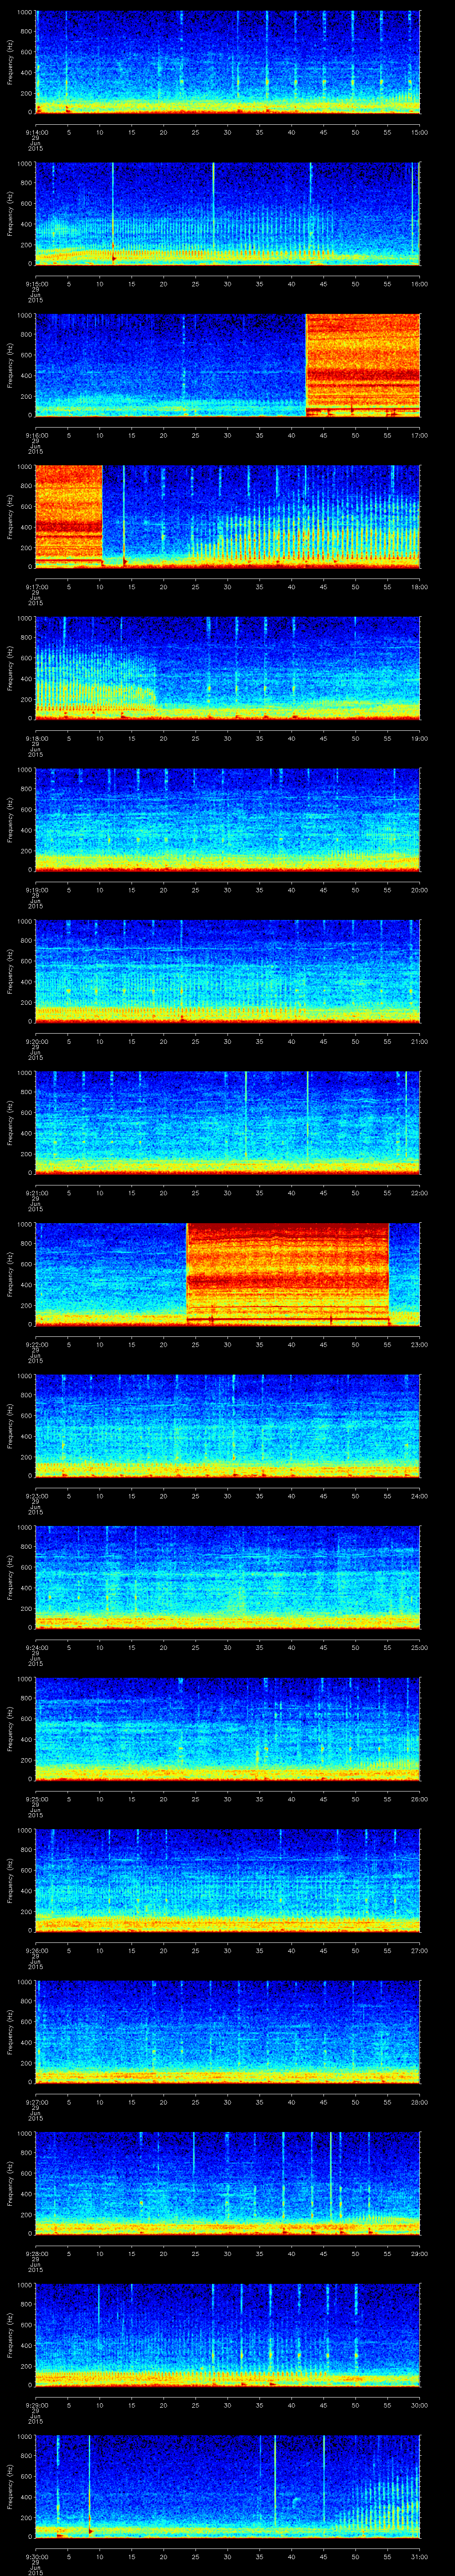This screenshot has height=2576, width=455.
Task: Click the "9:15:00" start time label
Action: click(x=37, y=284)
